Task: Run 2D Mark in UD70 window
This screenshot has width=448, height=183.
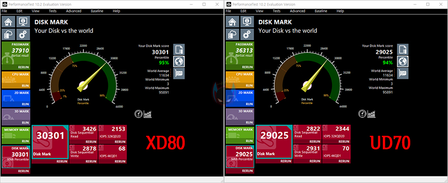Action: tap(249, 104)
